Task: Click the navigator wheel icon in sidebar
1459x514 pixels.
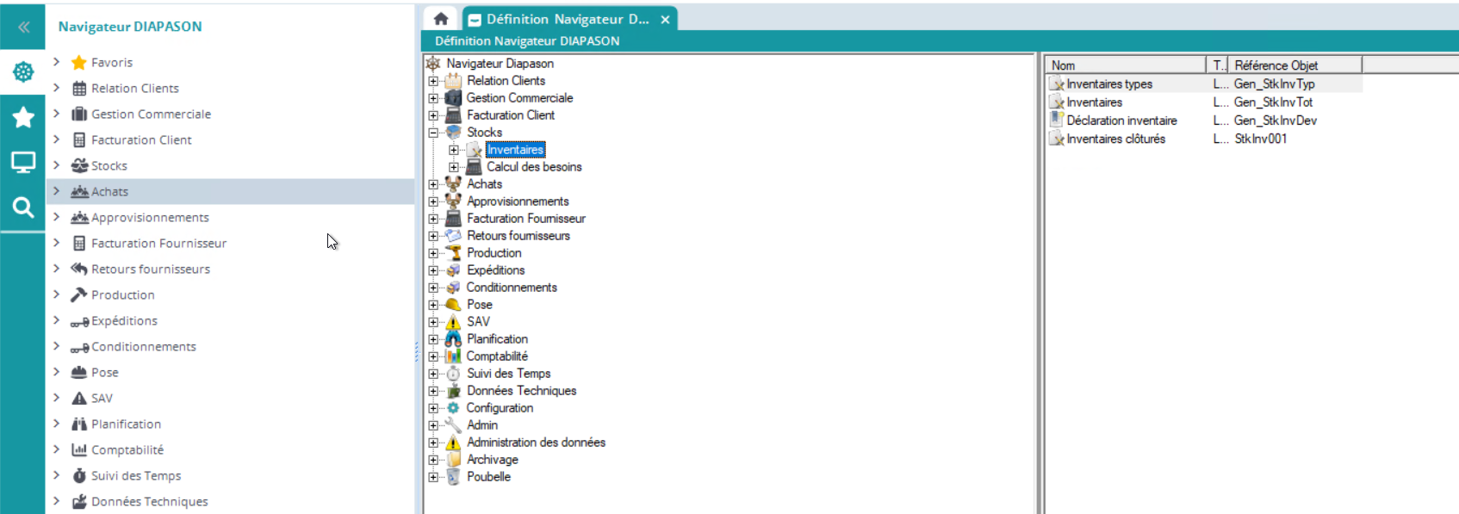Action: pyautogui.click(x=23, y=72)
